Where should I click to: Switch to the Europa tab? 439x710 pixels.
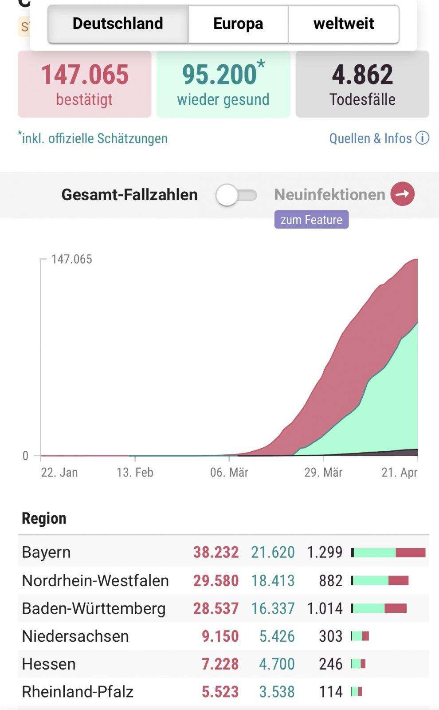click(238, 24)
